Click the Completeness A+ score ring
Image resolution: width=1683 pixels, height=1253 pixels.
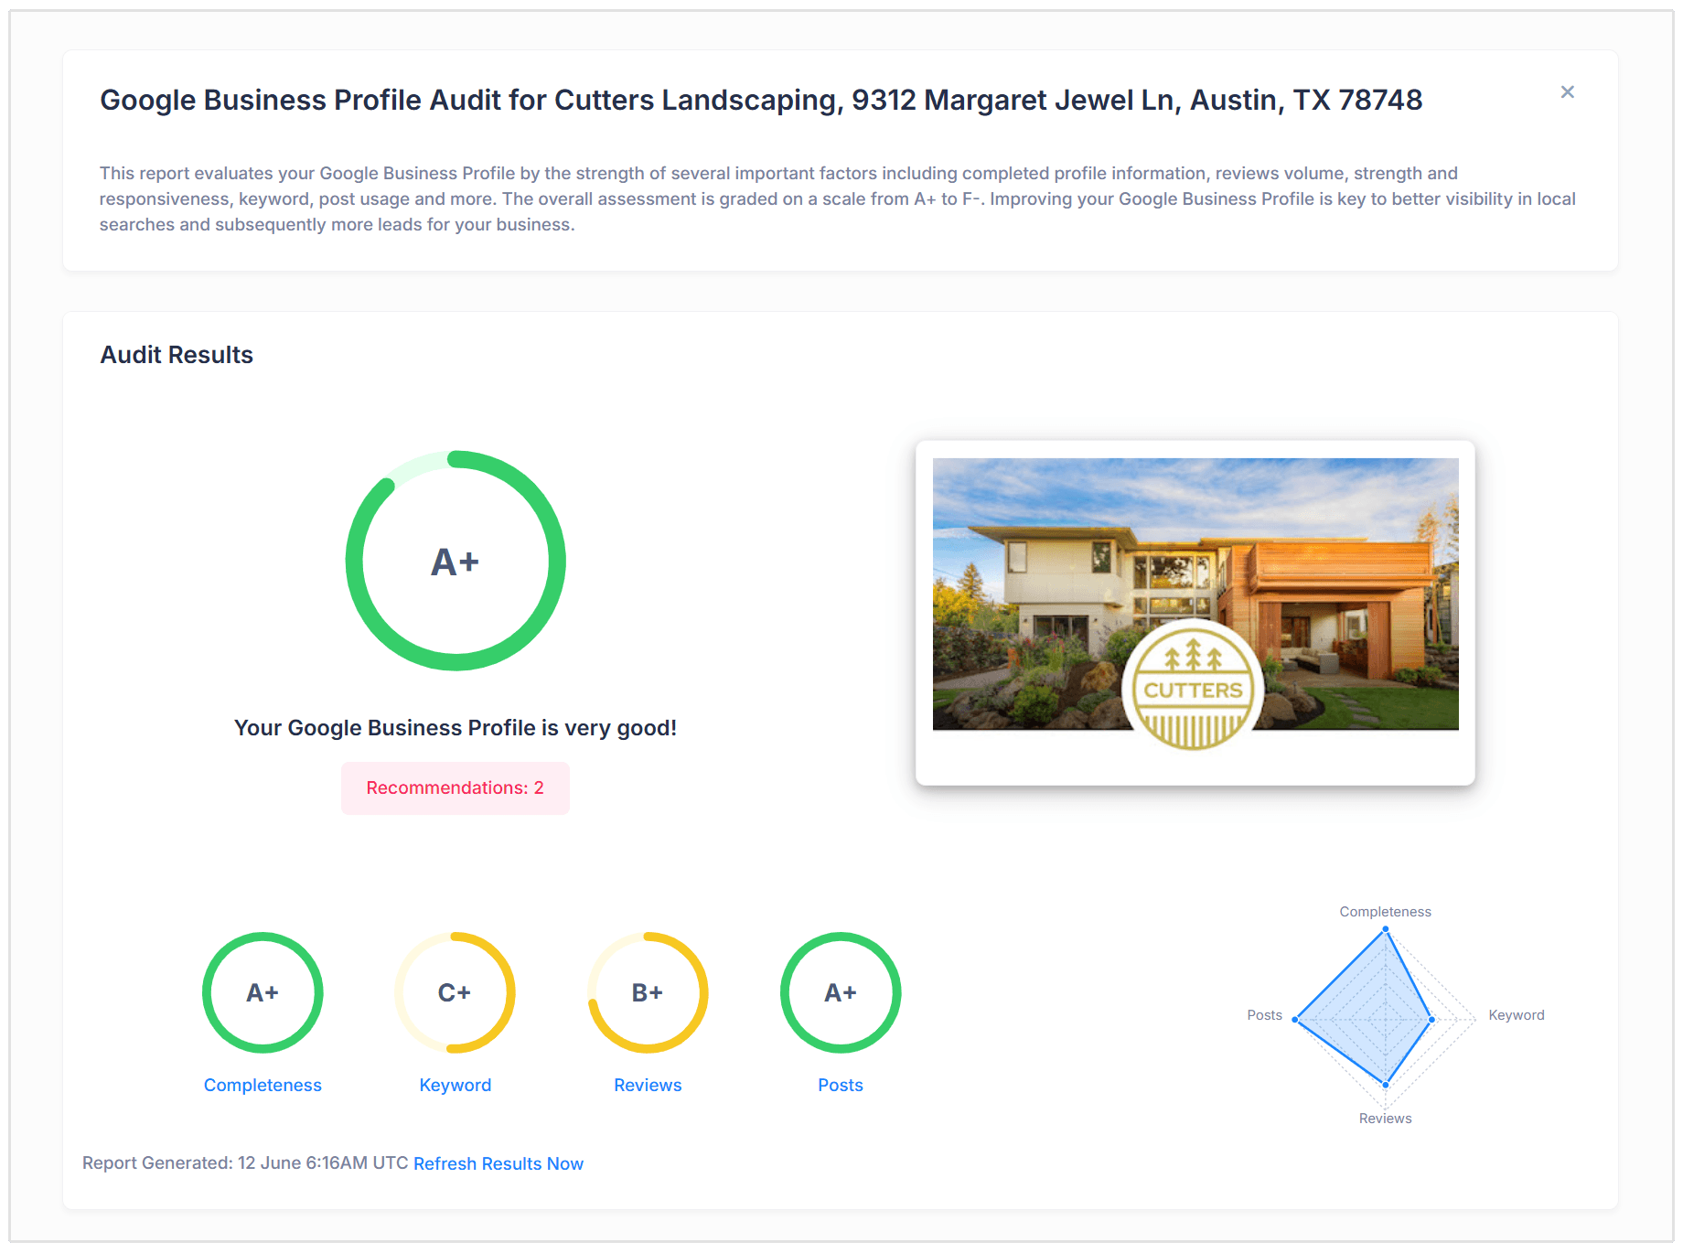click(x=263, y=992)
